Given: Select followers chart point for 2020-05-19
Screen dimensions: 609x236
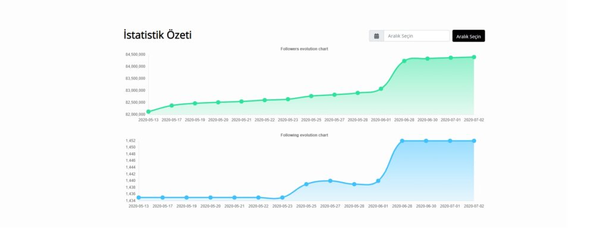Looking at the screenshot, I should [195, 103].
